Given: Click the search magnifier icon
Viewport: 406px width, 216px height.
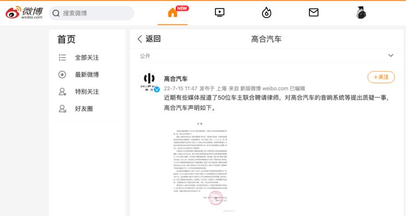Looking at the screenshot, I should pyautogui.click(x=56, y=13).
